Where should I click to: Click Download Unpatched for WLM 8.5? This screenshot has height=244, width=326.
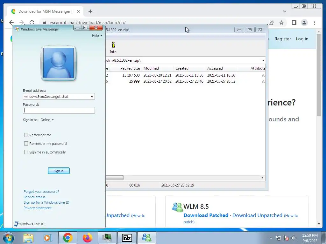pos(257,215)
